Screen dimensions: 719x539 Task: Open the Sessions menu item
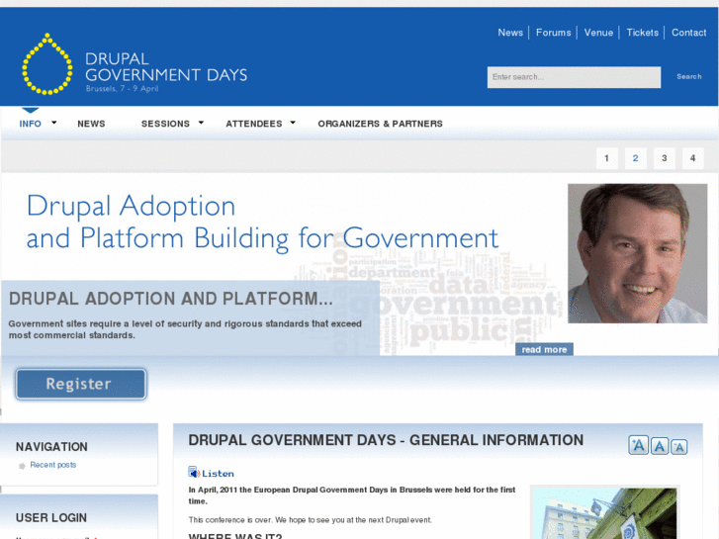(165, 124)
